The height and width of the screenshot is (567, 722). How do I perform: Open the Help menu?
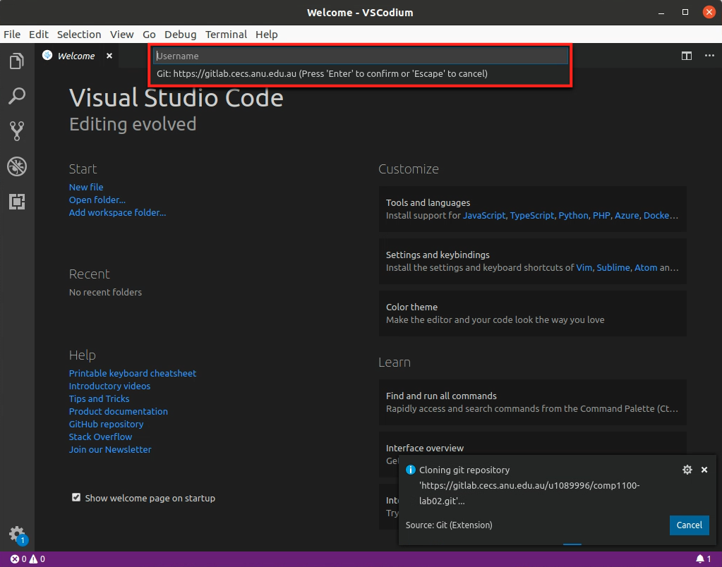pyautogui.click(x=266, y=35)
